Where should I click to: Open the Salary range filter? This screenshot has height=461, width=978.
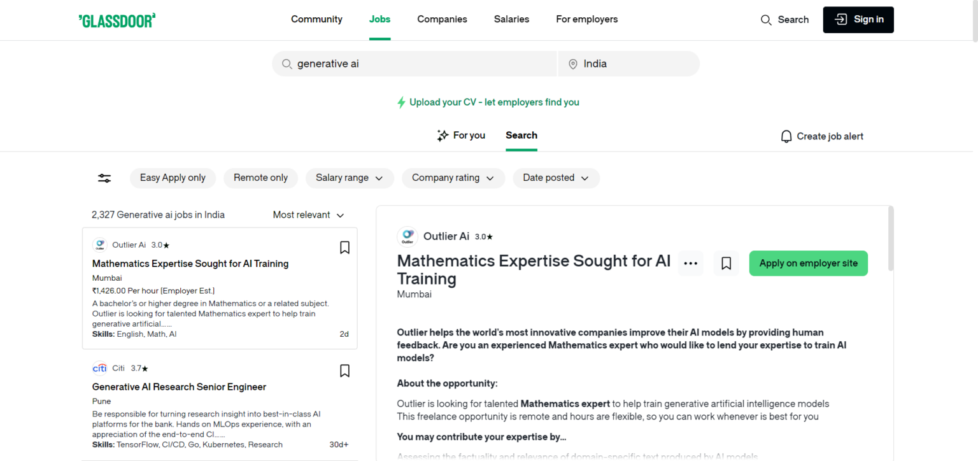click(350, 178)
